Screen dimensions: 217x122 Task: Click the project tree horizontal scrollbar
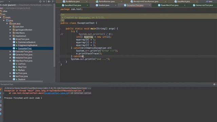21,81
